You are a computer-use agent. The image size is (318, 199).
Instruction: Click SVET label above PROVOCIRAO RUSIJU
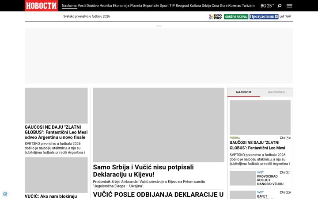pos(261,172)
